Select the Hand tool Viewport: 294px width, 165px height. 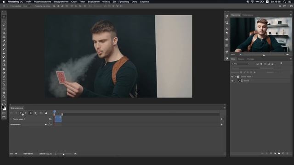click(x=4, y=93)
